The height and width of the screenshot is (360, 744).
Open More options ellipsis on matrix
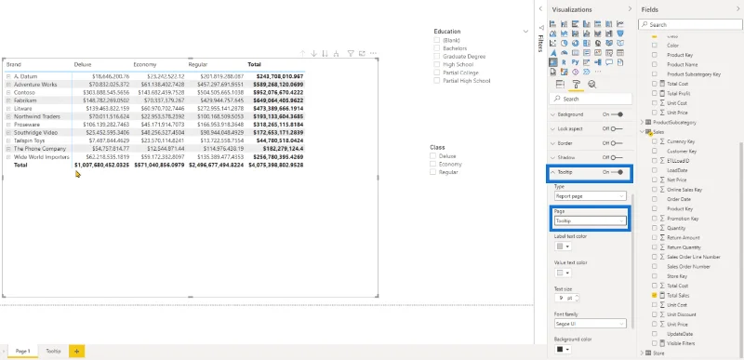pyautogui.click(x=374, y=54)
